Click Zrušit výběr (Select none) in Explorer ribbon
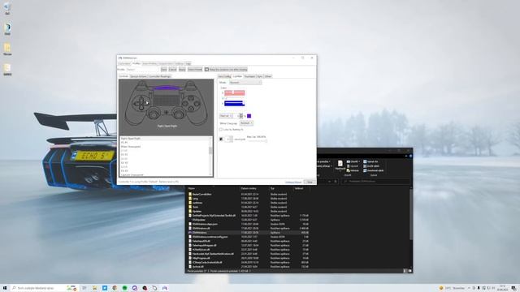The image size is (520, 292). 371,166
